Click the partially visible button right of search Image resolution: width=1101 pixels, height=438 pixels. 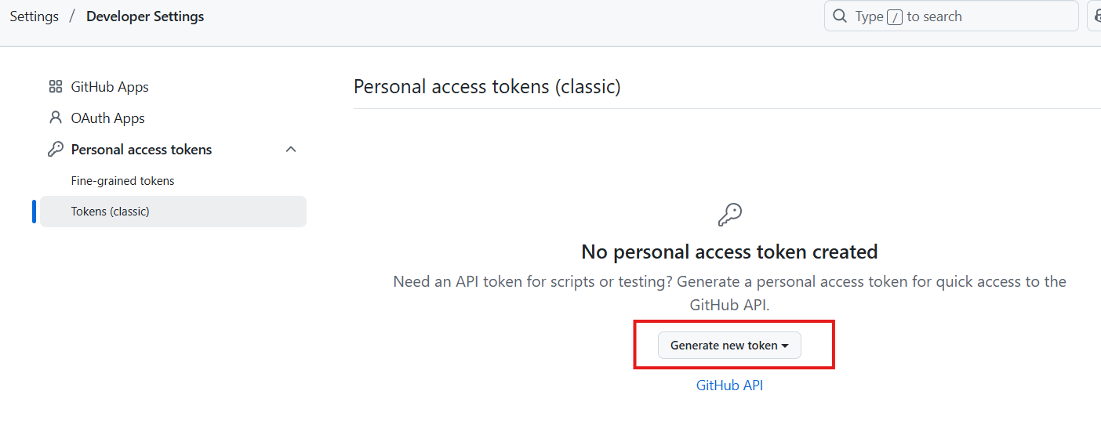tap(1094, 16)
